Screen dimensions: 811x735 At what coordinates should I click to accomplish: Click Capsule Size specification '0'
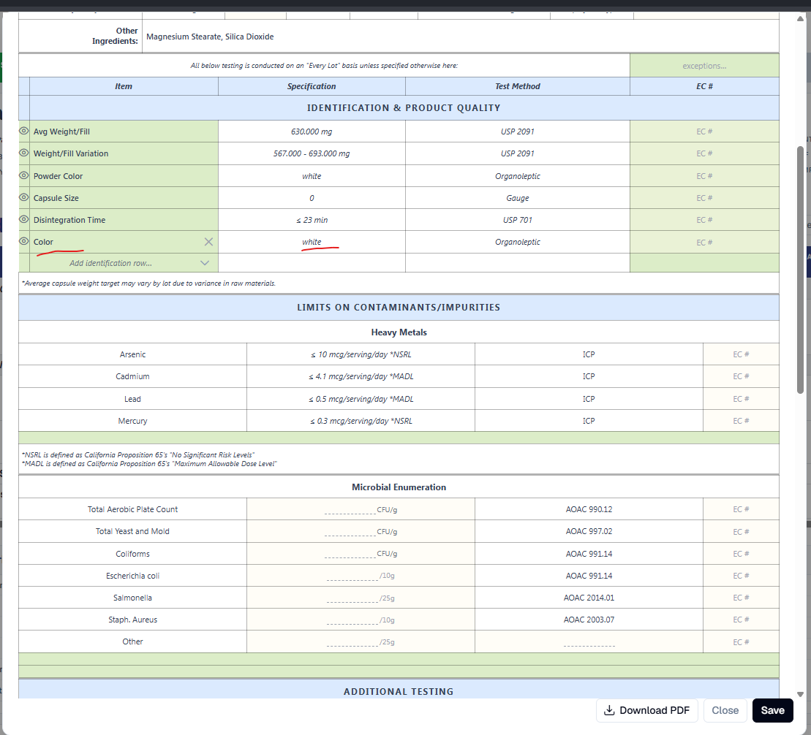tap(312, 198)
